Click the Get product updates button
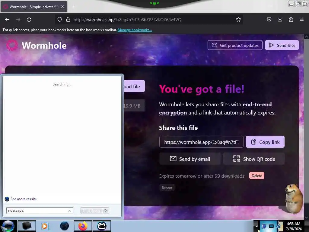Screen dimensions: 309x232 coord(235,45)
